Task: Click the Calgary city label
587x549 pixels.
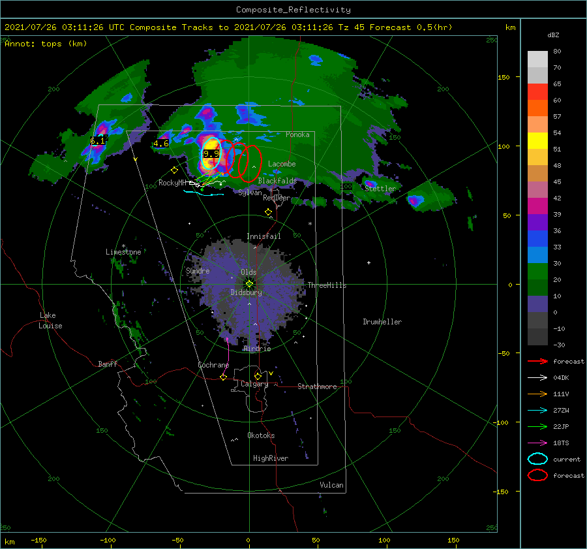Action: 254,384
